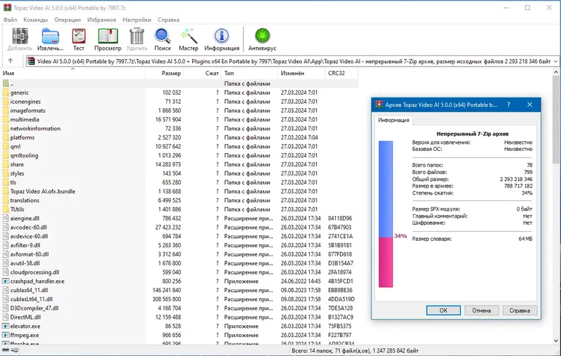
Task: Open the Избранное menu
Action: tap(102, 20)
